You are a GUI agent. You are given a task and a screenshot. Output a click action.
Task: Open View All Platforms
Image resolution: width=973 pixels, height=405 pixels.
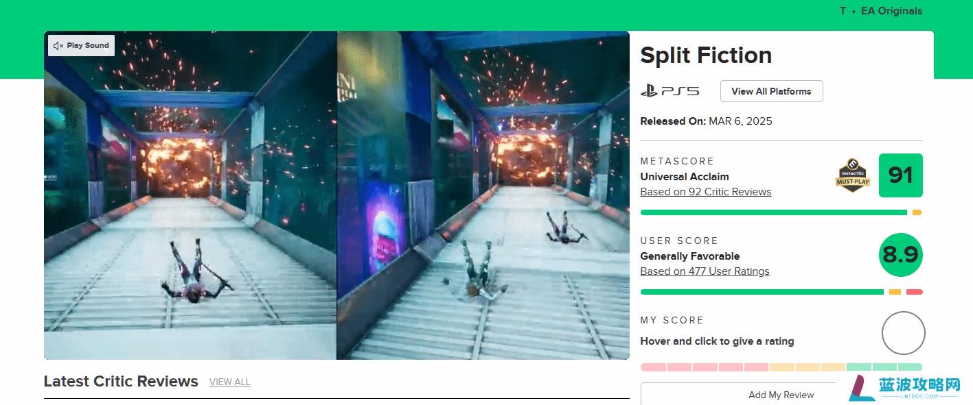(x=771, y=91)
